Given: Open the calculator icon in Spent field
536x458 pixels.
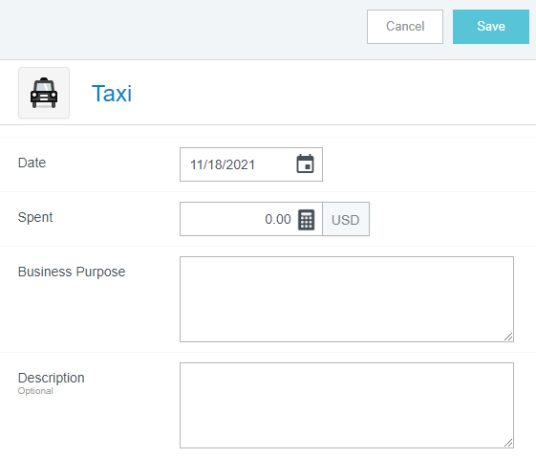Looking at the screenshot, I should click(x=307, y=220).
